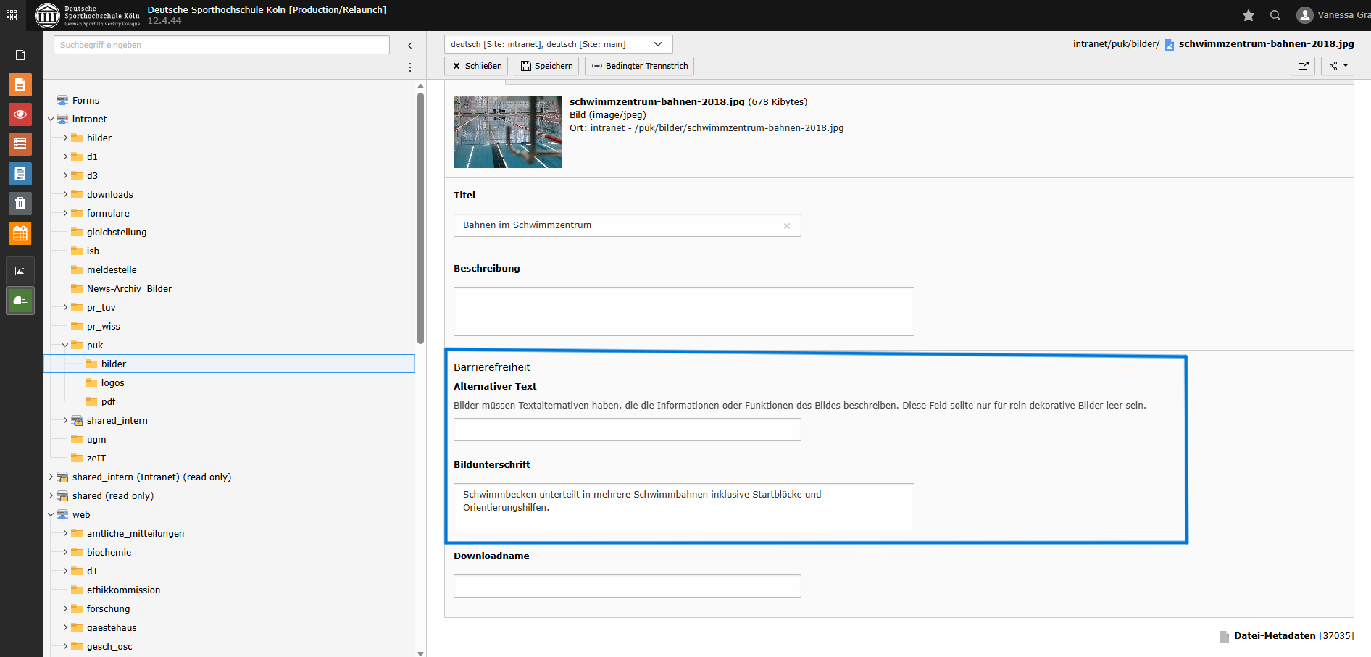Insert a Bedingter Trennstrich
Image resolution: width=1371 pixels, height=657 pixels.
639,66
